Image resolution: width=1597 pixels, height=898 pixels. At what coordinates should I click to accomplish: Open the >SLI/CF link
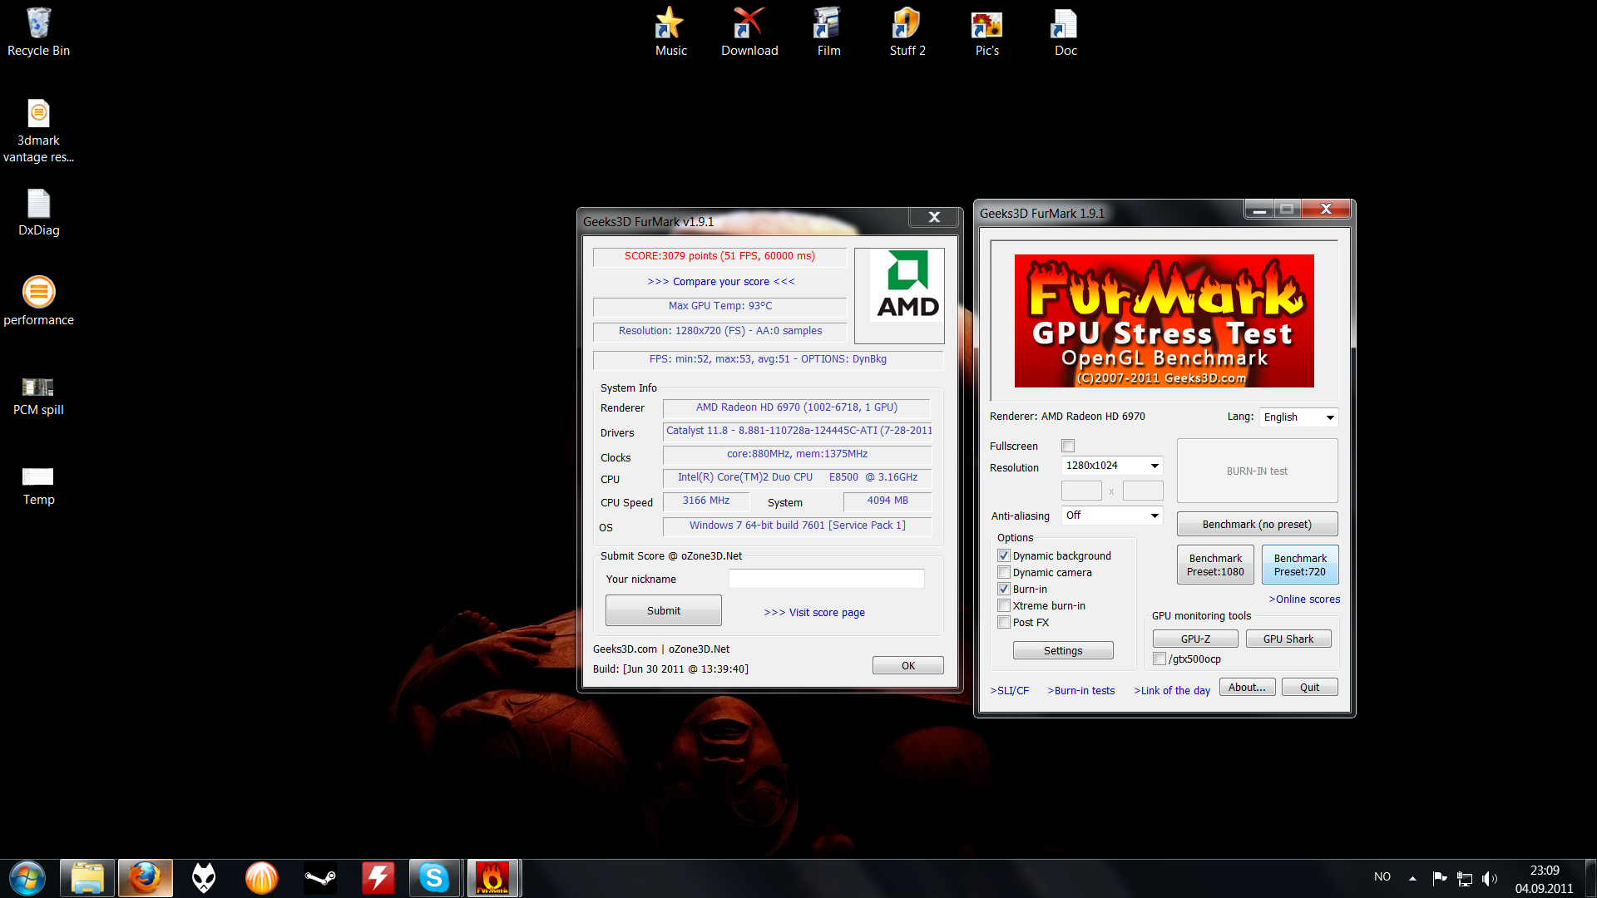point(1009,690)
